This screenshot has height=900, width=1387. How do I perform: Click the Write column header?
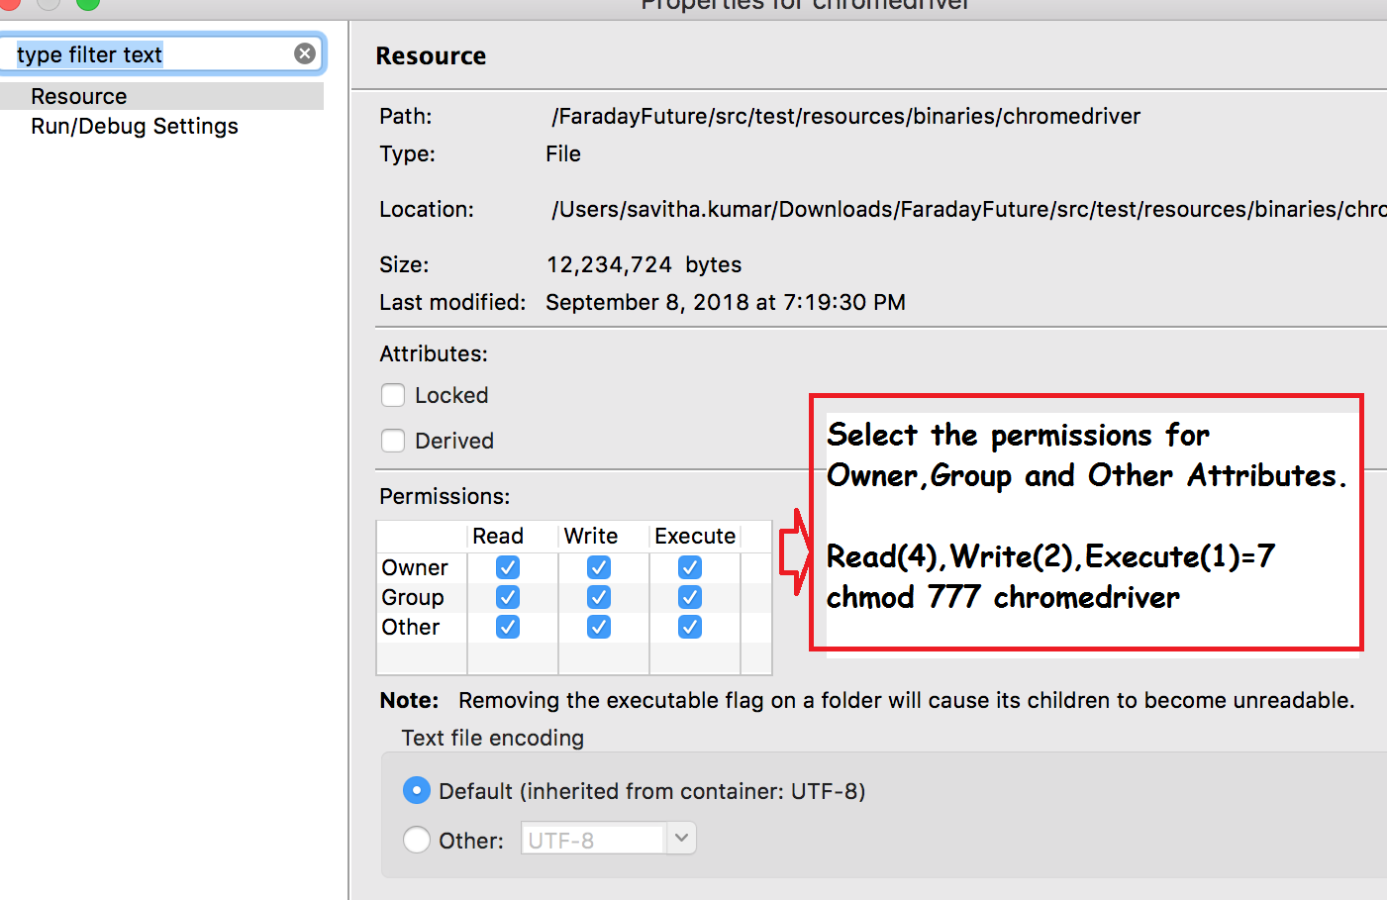[x=591, y=536]
